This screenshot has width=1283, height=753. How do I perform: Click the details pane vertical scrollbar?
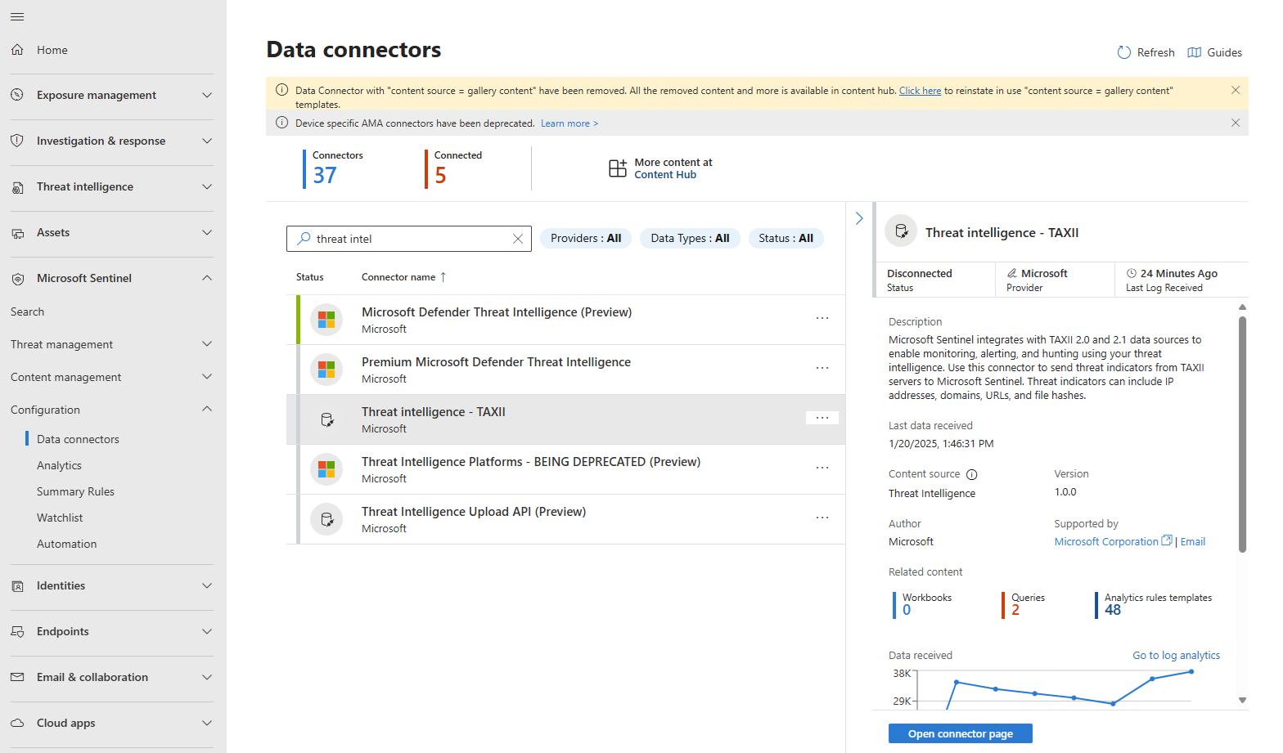(x=1242, y=433)
